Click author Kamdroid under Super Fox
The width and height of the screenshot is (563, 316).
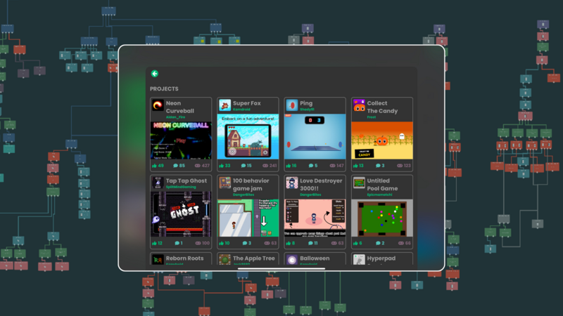(241, 110)
